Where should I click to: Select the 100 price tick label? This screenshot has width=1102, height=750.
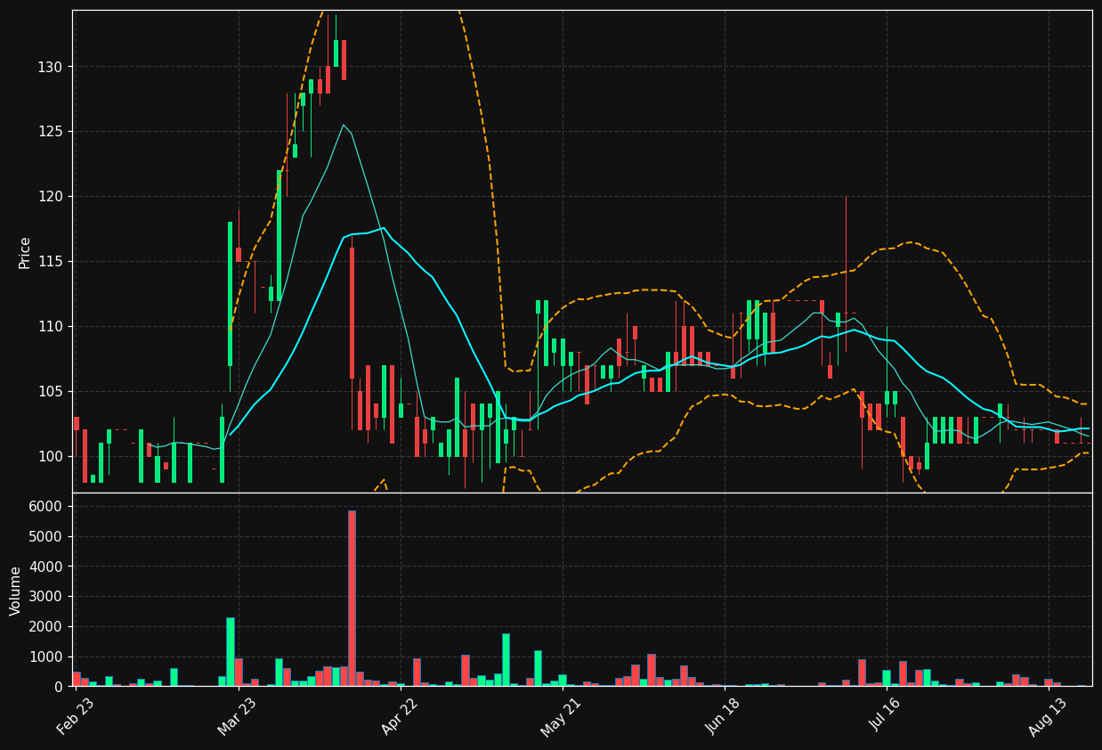coord(50,457)
